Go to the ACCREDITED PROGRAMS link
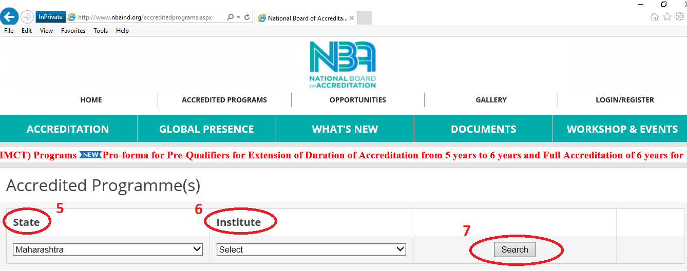Viewport: 687px width, 271px height. point(224,100)
